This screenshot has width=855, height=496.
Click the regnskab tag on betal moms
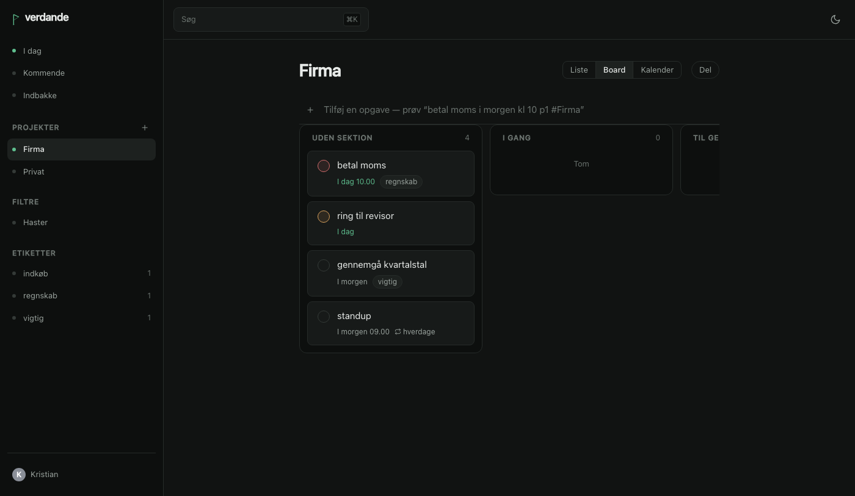coord(401,182)
